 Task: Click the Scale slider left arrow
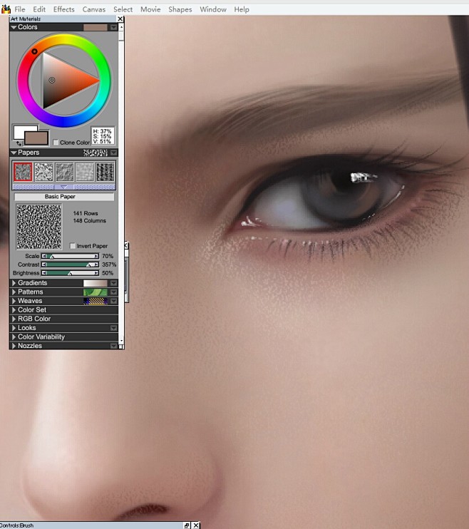[44, 256]
